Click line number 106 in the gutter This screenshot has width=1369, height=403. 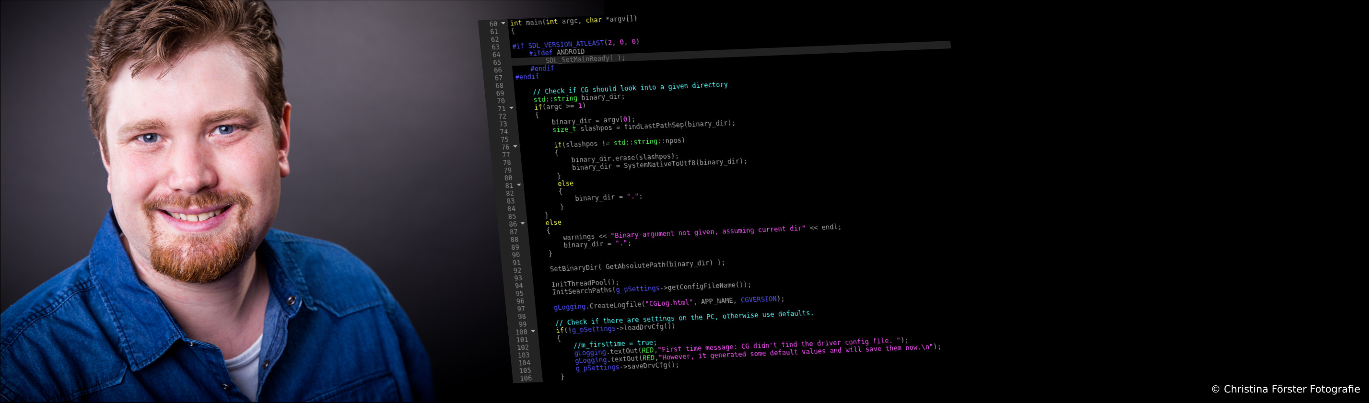[x=526, y=378]
